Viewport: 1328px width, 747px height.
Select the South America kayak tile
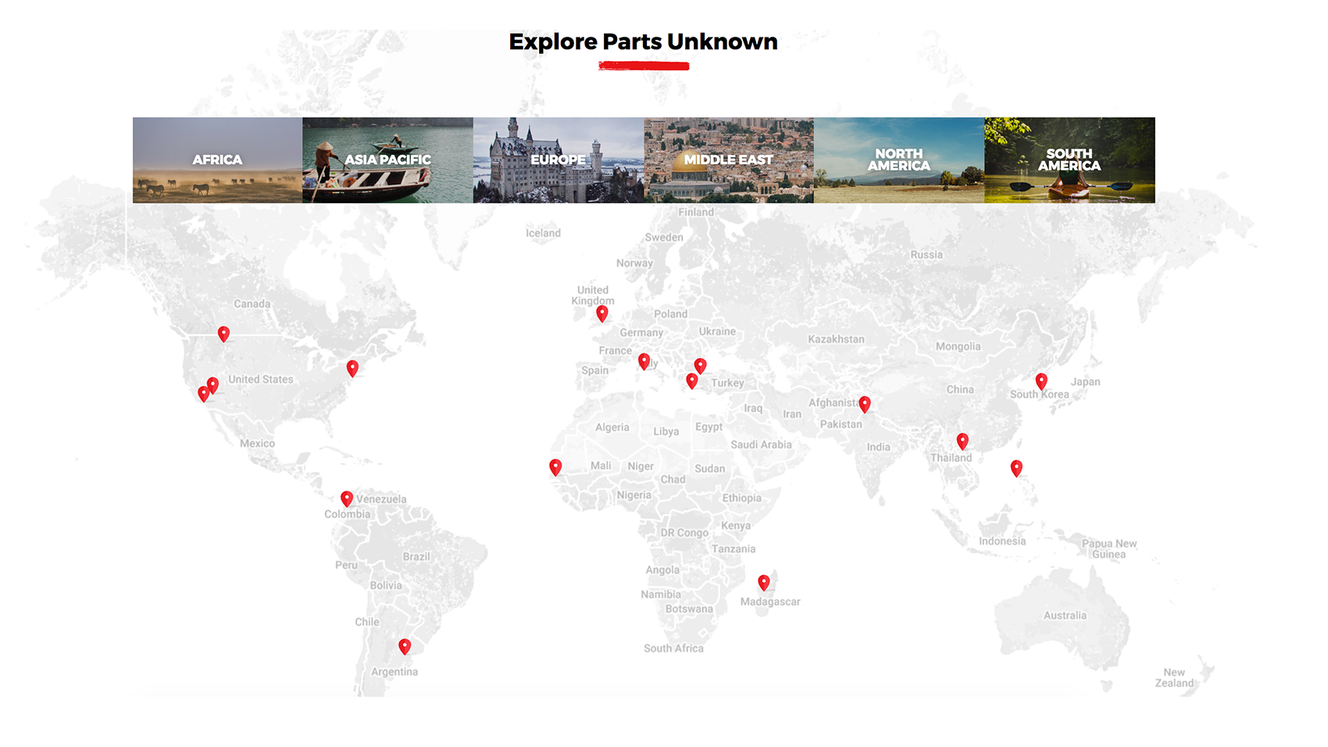coord(1069,160)
